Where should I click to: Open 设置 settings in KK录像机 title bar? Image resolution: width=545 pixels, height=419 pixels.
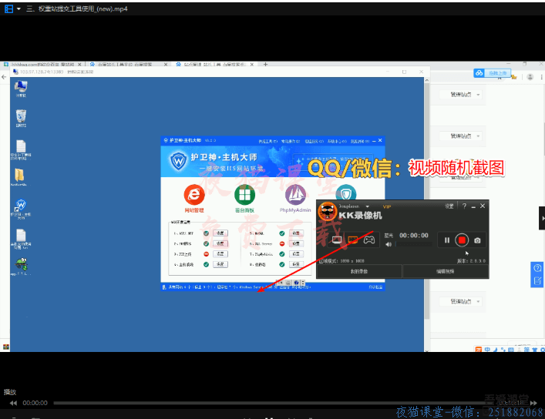[x=449, y=206]
